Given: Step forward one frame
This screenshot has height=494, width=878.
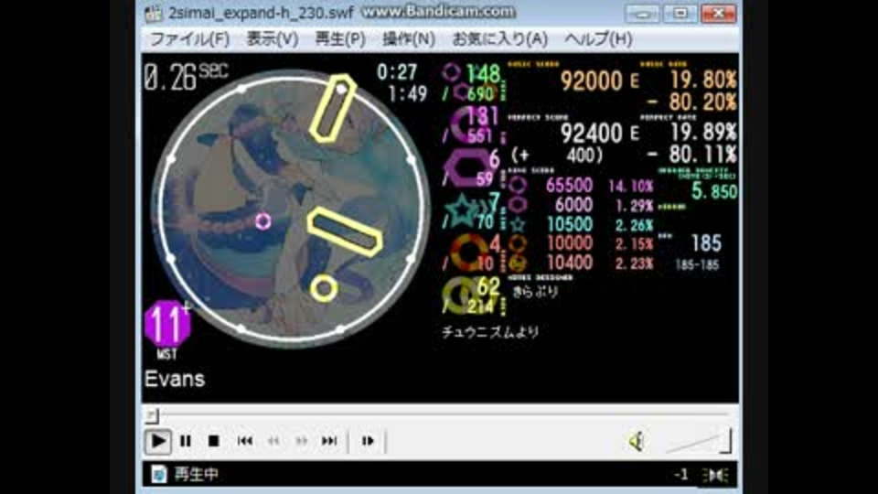Looking at the screenshot, I should (x=368, y=441).
